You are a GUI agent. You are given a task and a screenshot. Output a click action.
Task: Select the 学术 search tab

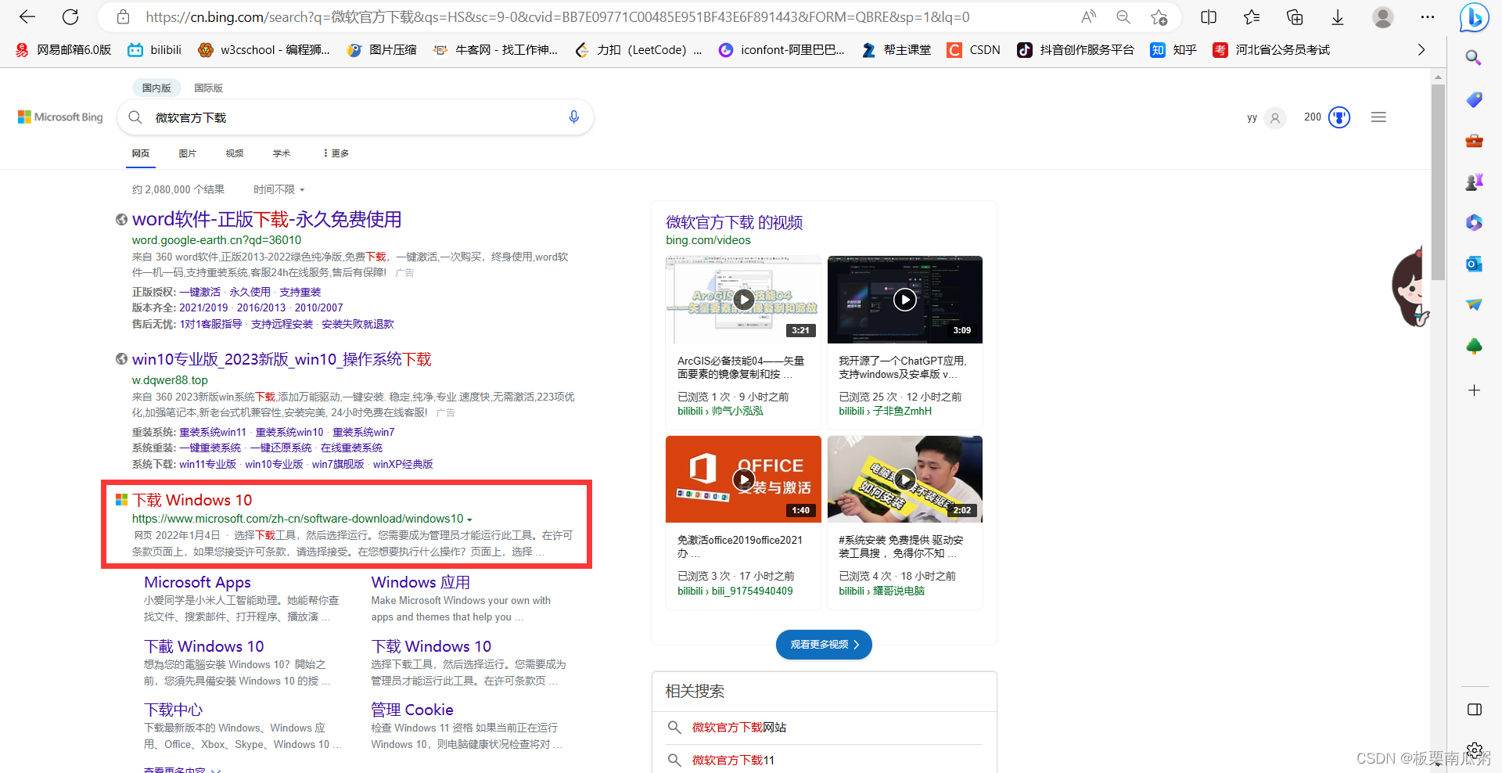tap(282, 153)
